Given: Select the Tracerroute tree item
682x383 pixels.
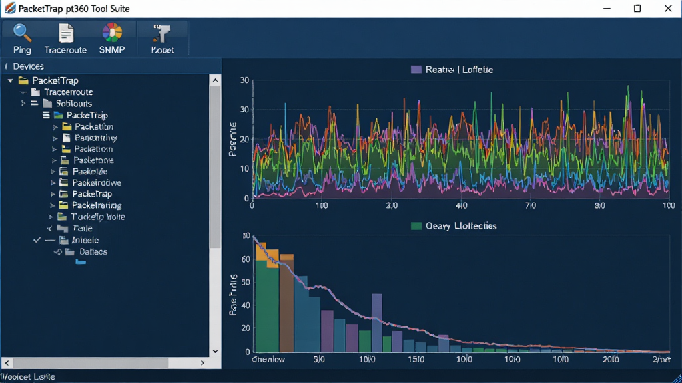Looking at the screenshot, I should point(69,92).
